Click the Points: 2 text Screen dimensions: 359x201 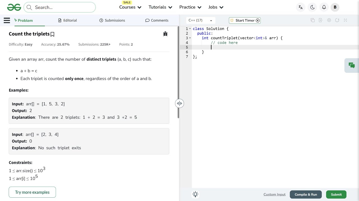click(126, 44)
